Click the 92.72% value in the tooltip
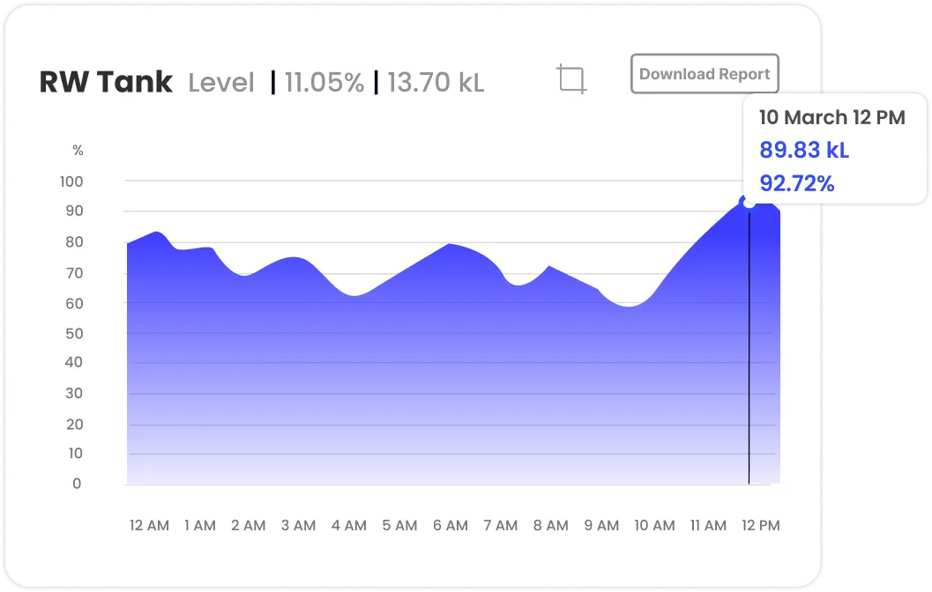932x592 pixels. 797,183
